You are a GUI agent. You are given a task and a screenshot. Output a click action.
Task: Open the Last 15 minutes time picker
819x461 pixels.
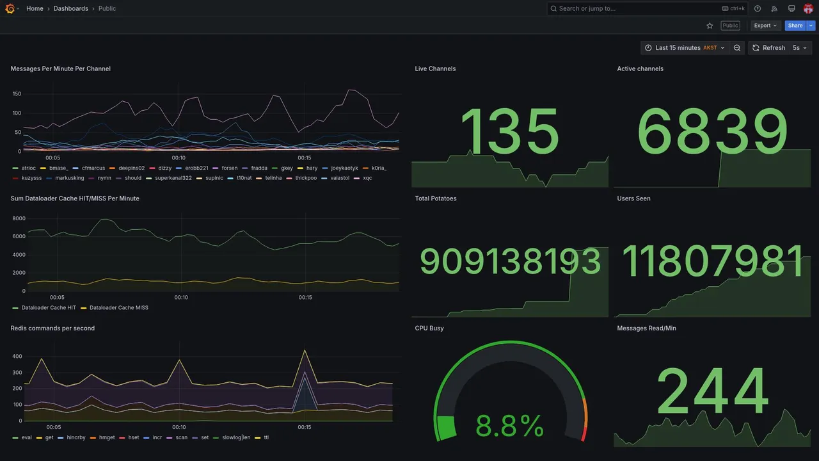click(685, 48)
